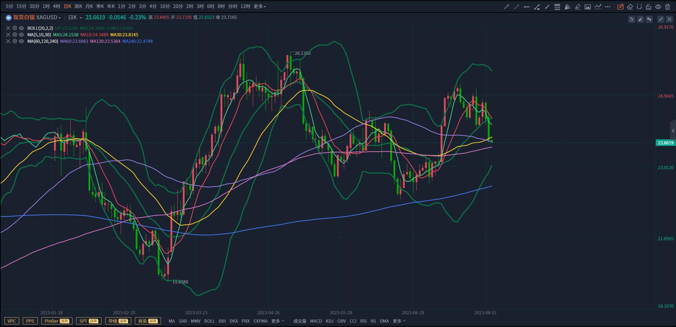Viewport: 676px width, 327px height.
Task: Remove the MA(5,10,30) indicator with X
Action: pos(8,34)
